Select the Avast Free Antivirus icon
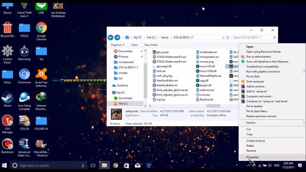This screenshot has width=306, height=172. pyautogui.click(x=41, y=77)
